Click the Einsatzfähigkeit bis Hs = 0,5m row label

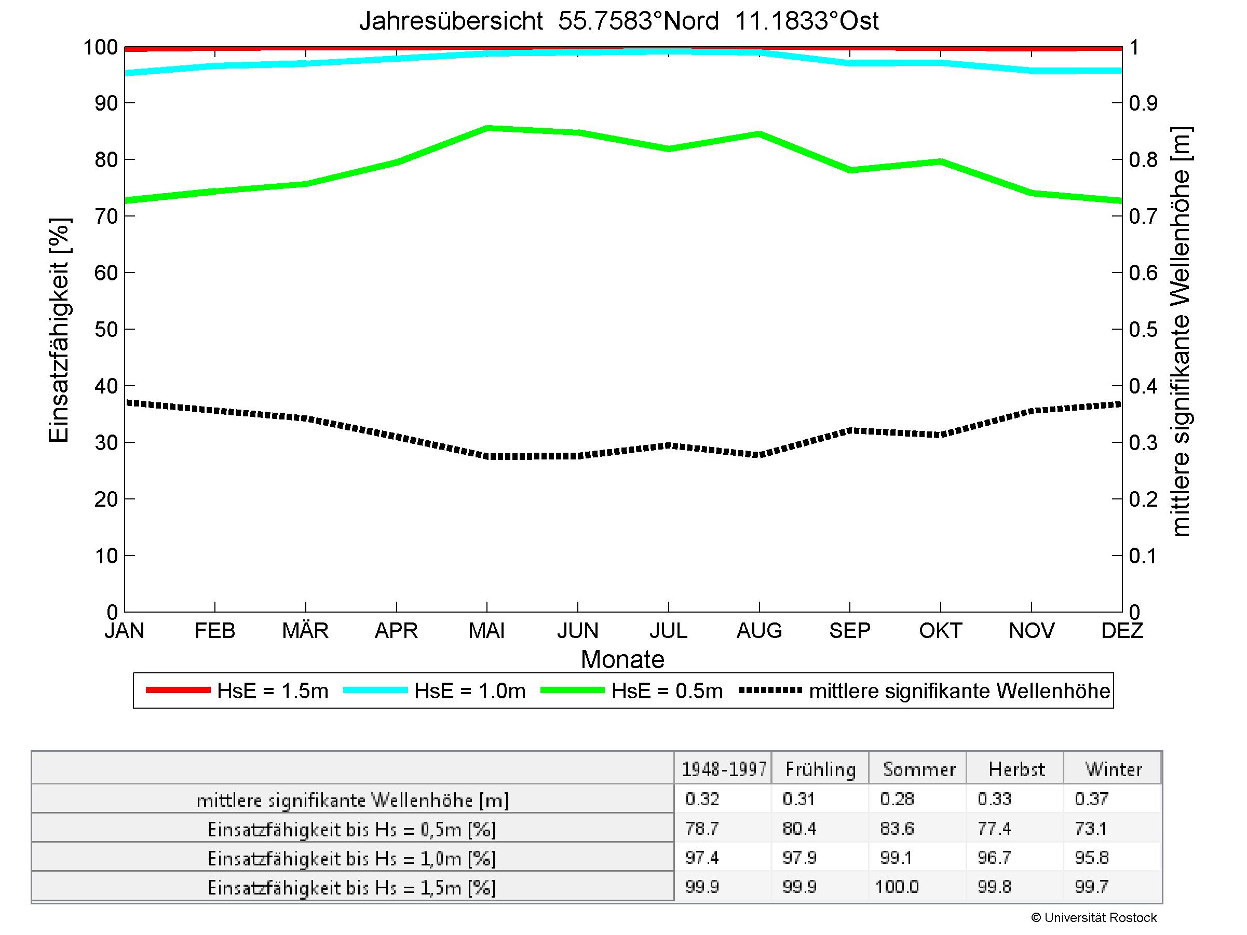[x=353, y=829]
